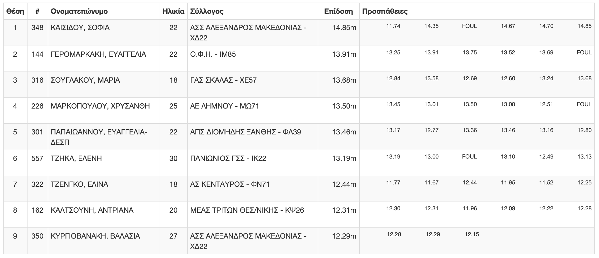Click bib number 322
The height and width of the screenshot is (258, 599).
tap(37, 184)
